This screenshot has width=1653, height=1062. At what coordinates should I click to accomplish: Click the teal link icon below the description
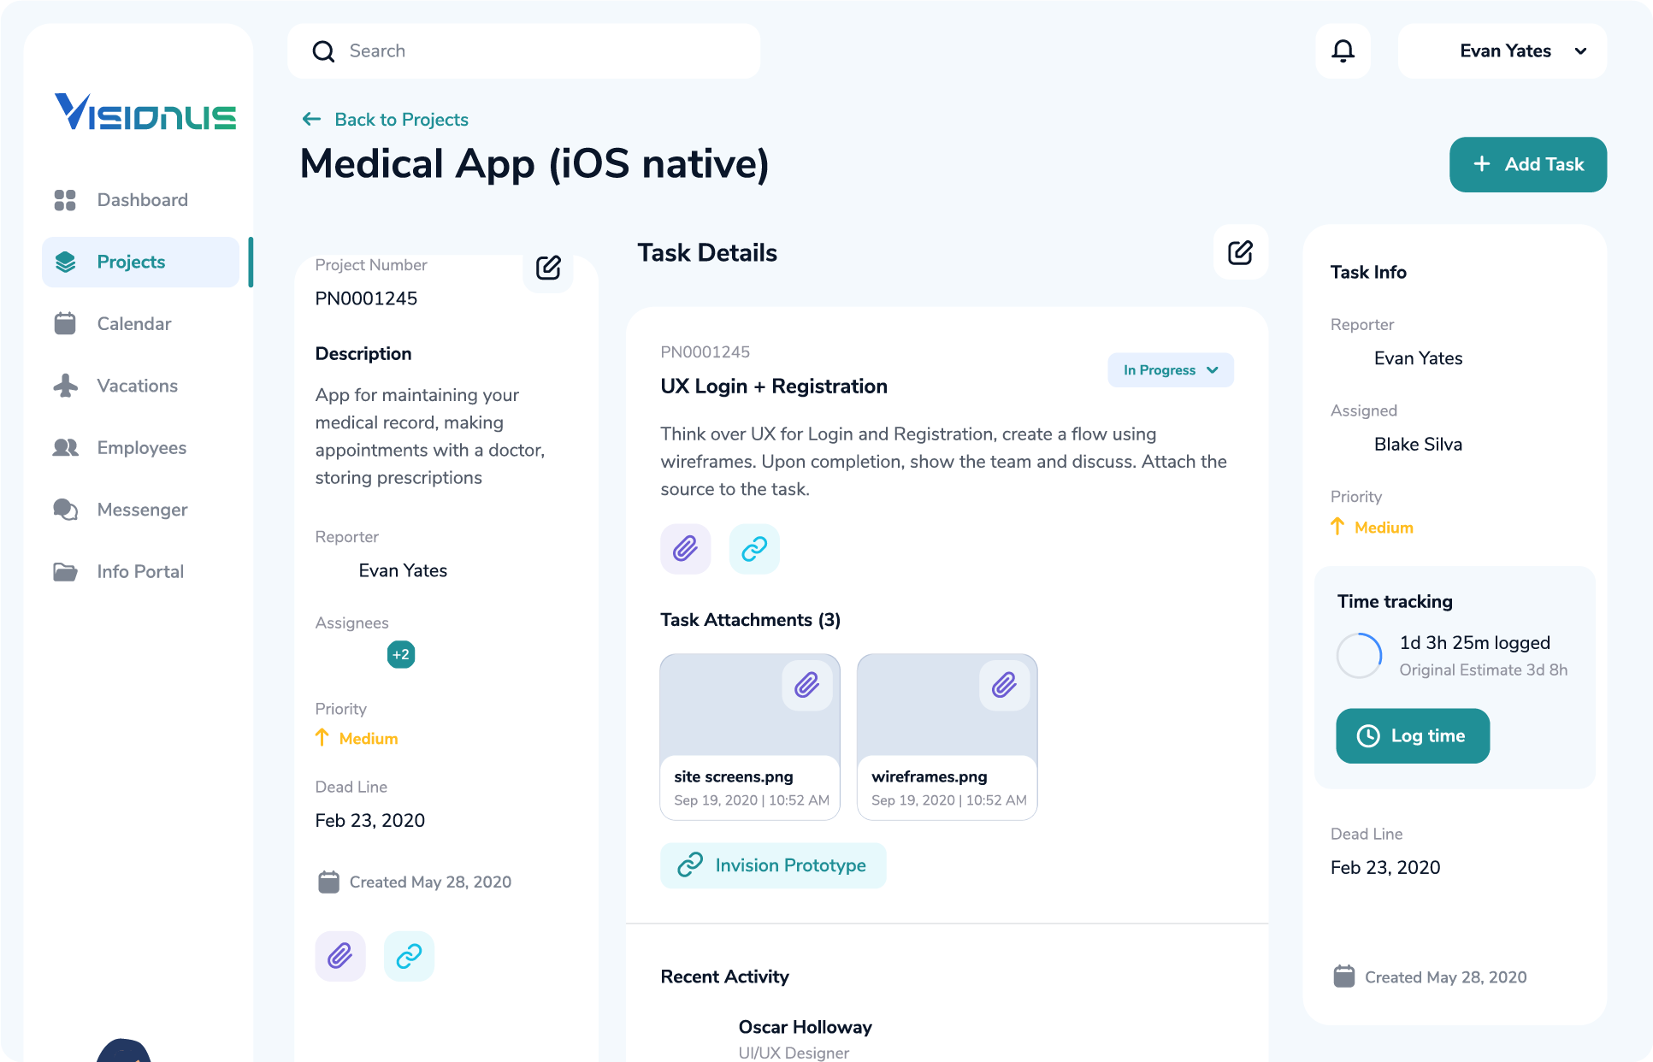(753, 549)
